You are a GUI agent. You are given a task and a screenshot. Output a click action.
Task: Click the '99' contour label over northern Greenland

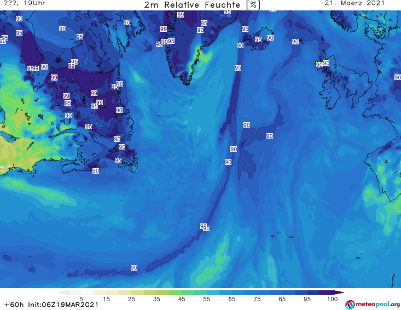[181, 15]
